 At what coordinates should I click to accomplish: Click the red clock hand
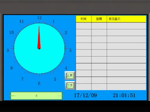pos(39,37)
